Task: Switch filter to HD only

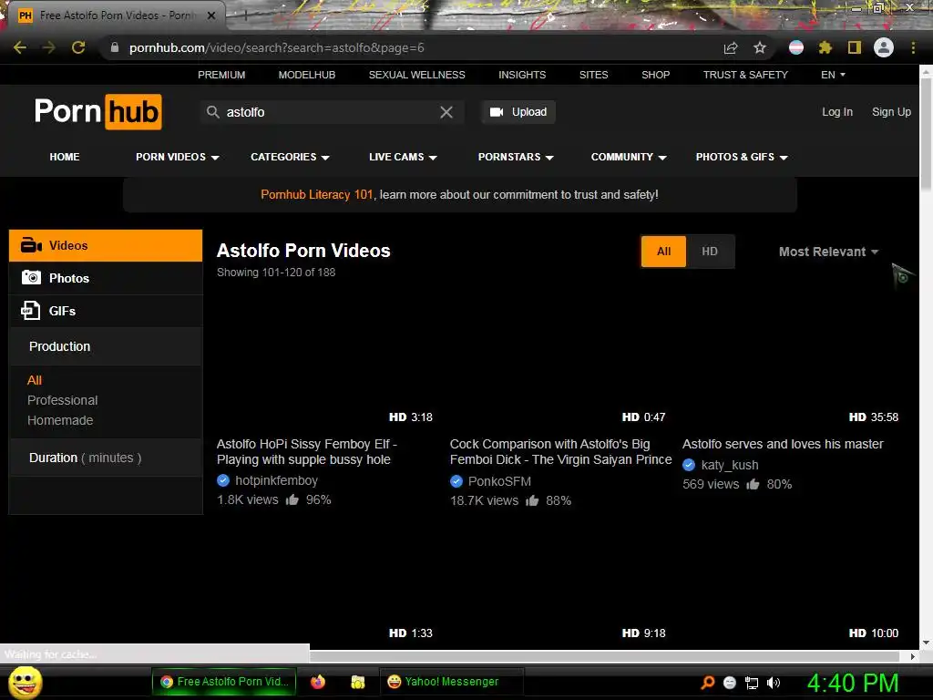Action: [x=710, y=252]
